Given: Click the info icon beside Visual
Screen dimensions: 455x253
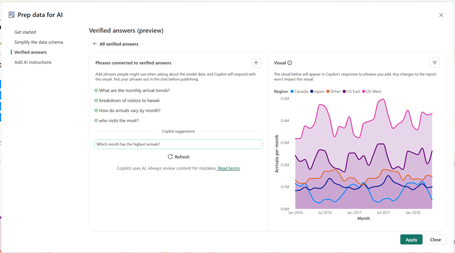Looking at the screenshot, I should pos(290,63).
